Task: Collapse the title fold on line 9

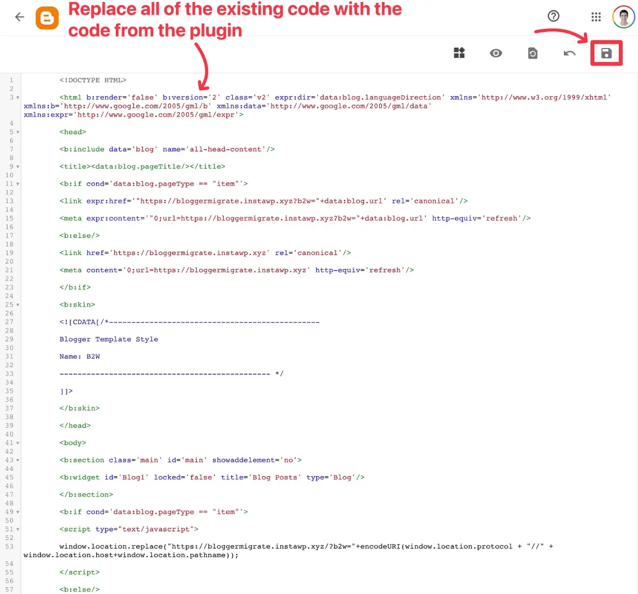Action: [18, 167]
